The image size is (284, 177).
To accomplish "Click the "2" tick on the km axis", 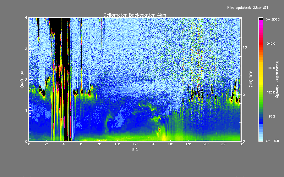I will click(26, 79).
